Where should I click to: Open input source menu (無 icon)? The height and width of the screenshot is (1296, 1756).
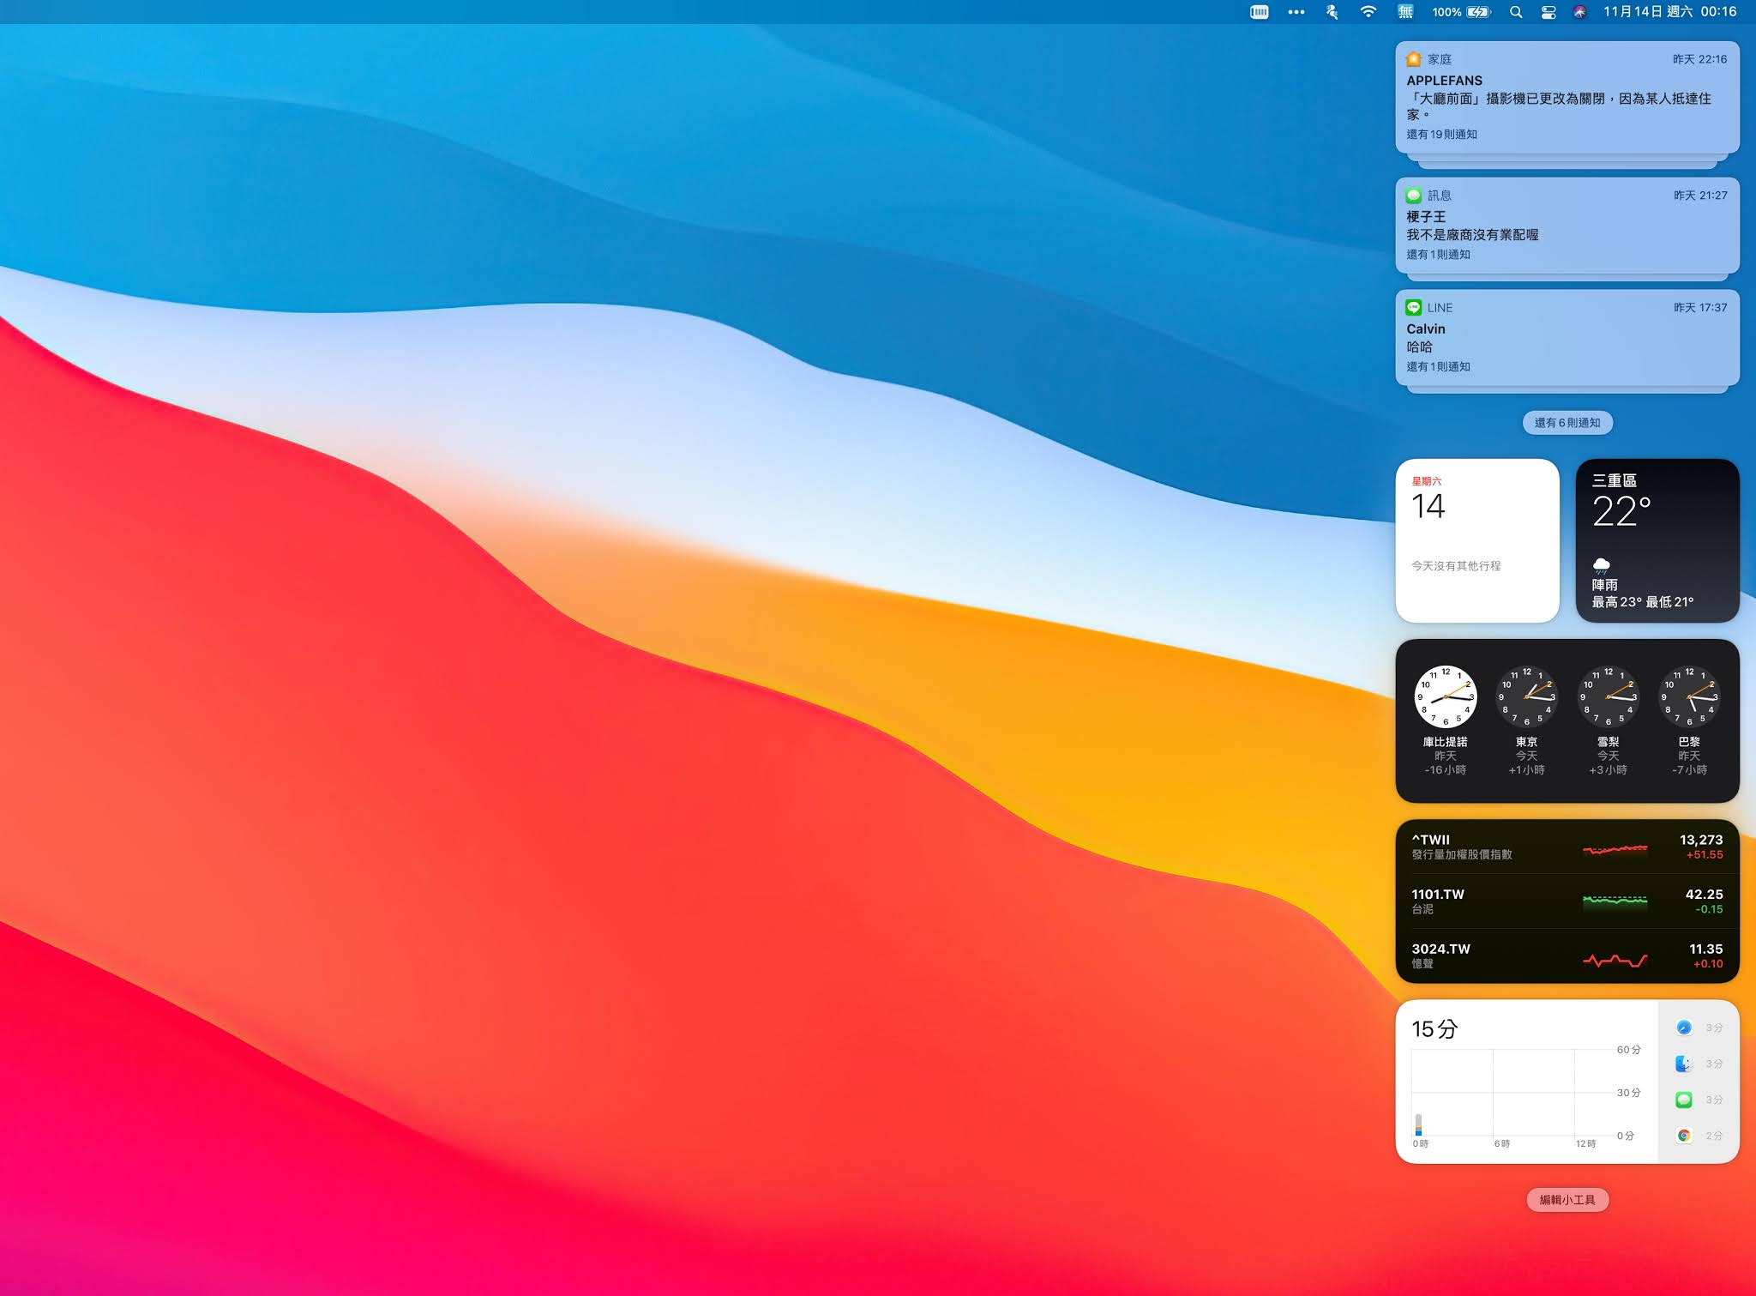tap(1405, 12)
